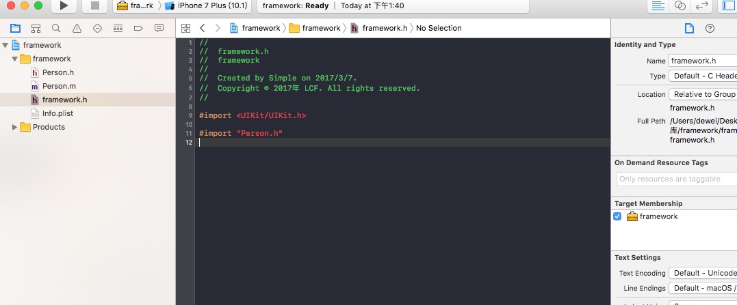Open the Issue navigator tab

(x=77, y=28)
